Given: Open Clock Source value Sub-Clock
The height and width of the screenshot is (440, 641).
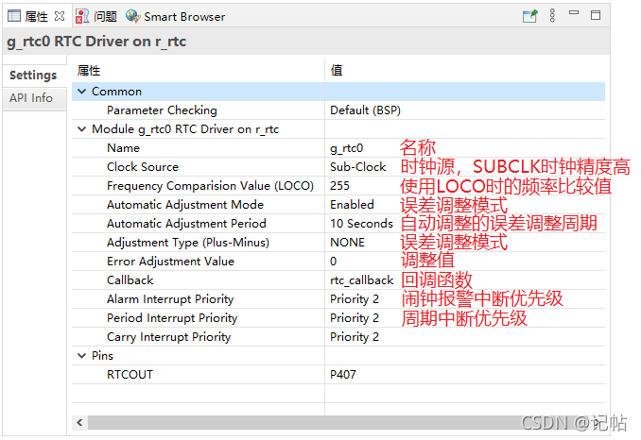Looking at the screenshot, I should [357, 167].
